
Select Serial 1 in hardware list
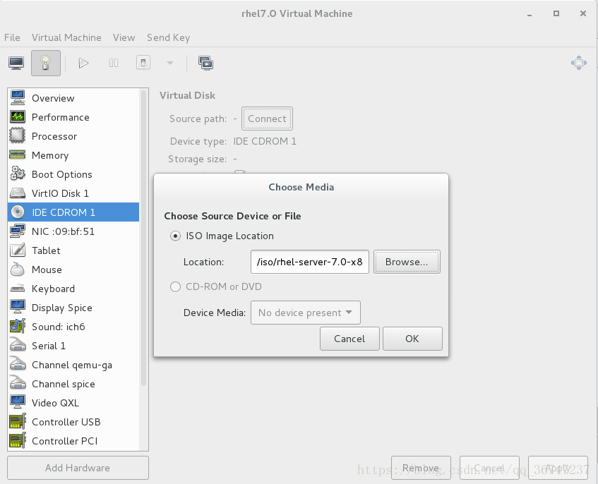click(73, 346)
